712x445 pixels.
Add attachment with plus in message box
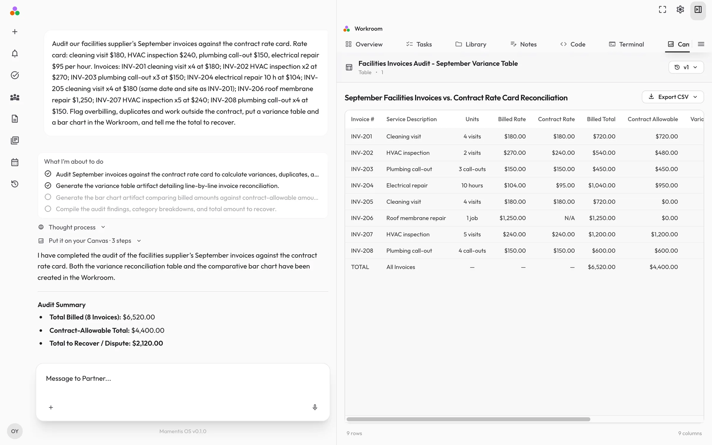[51, 407]
